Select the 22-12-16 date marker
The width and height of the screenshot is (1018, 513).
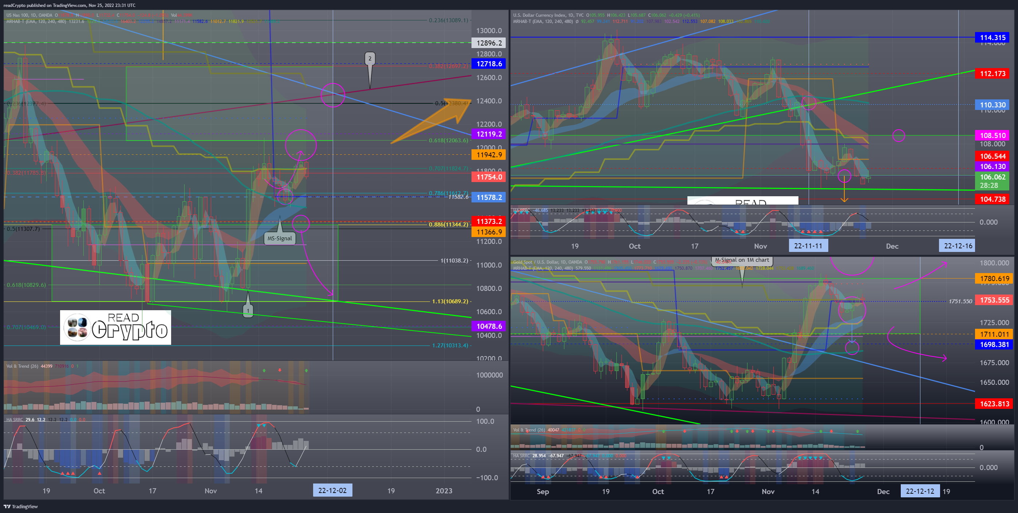(x=958, y=246)
